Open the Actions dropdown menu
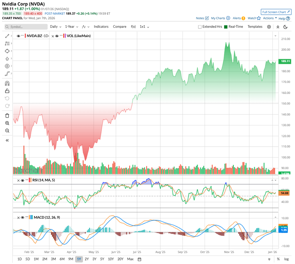 270,18
